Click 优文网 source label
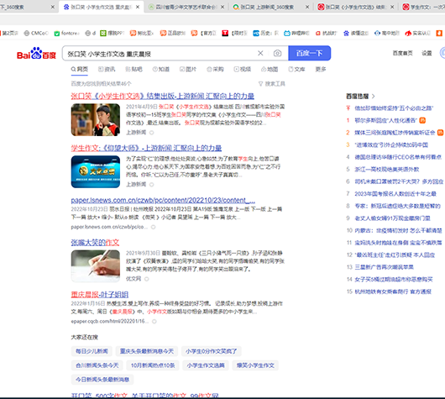This screenshot has height=399, width=445. [x=133, y=279]
